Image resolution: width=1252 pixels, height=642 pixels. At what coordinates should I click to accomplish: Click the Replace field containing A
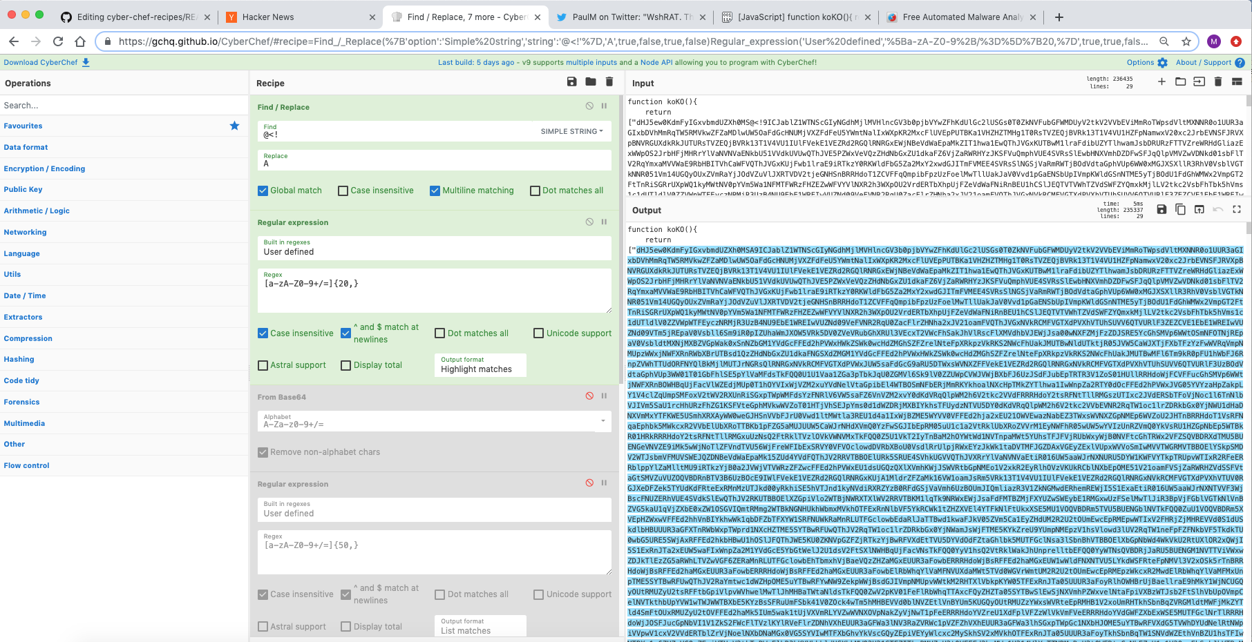(434, 160)
